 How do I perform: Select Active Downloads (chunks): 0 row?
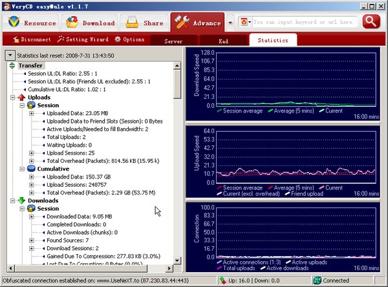coord(82,232)
